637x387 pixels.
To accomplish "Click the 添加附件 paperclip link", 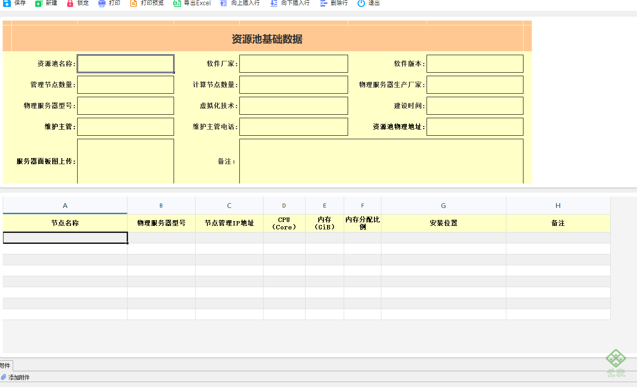I will point(15,377).
